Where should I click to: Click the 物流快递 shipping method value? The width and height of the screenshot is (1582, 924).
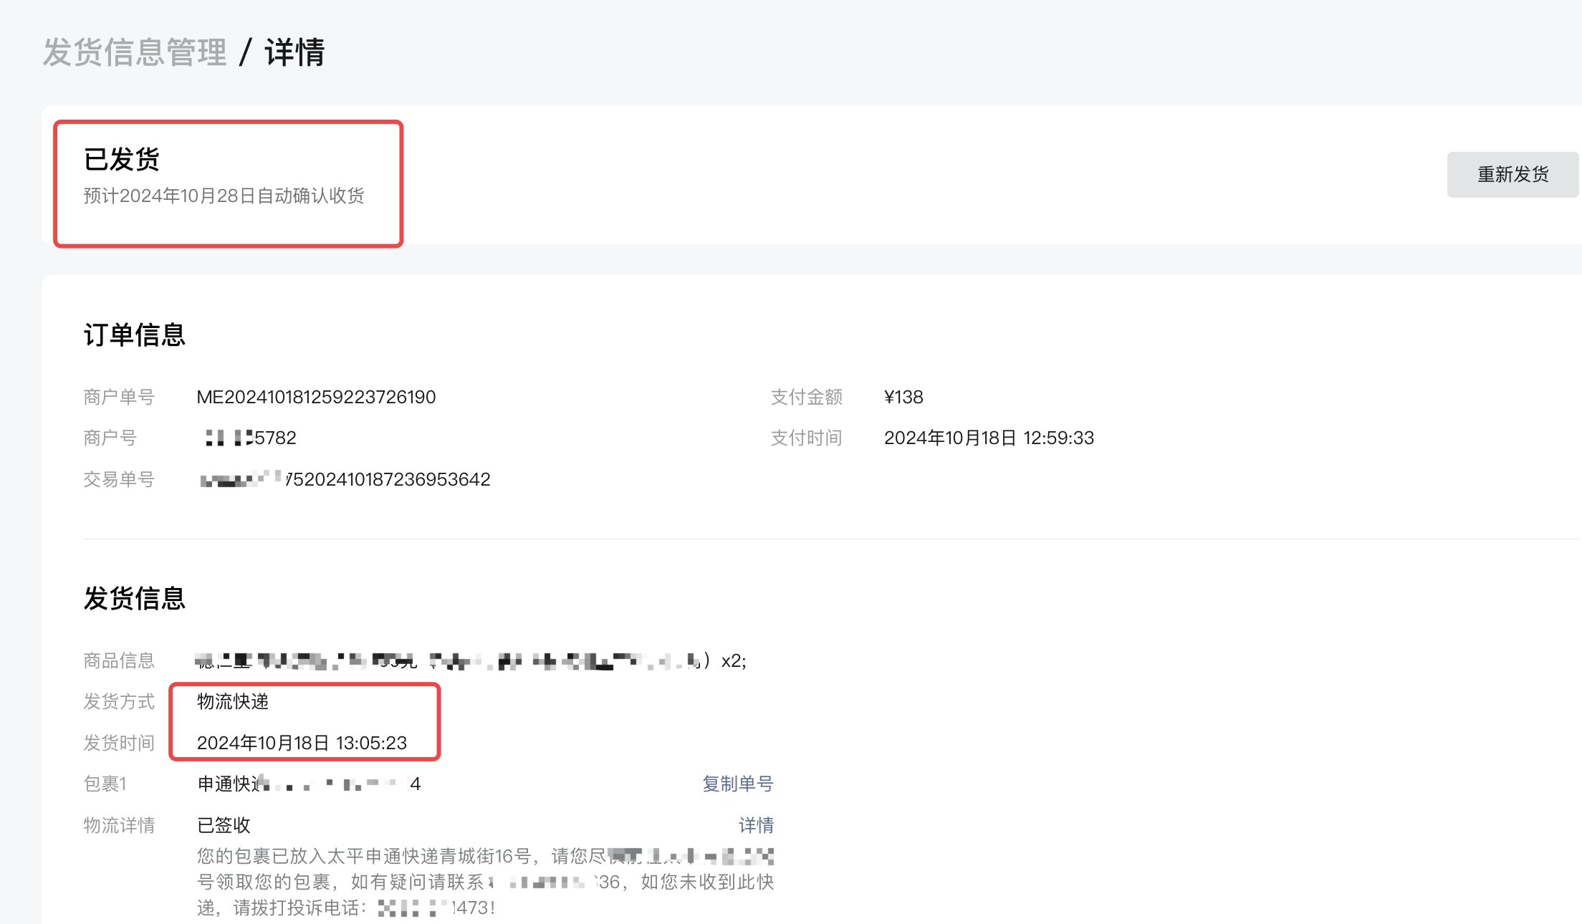point(232,701)
